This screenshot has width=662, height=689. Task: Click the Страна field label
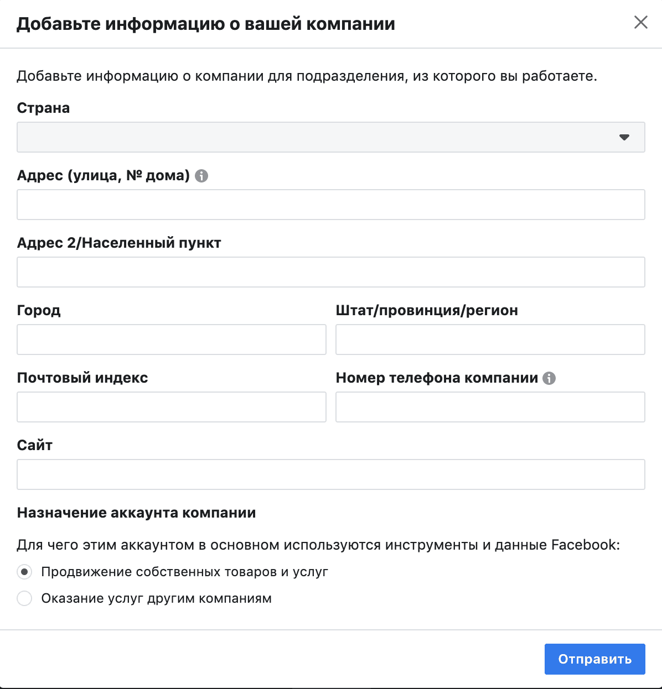(43, 108)
